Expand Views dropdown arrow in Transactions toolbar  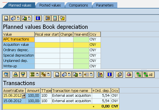click(x=69, y=75)
